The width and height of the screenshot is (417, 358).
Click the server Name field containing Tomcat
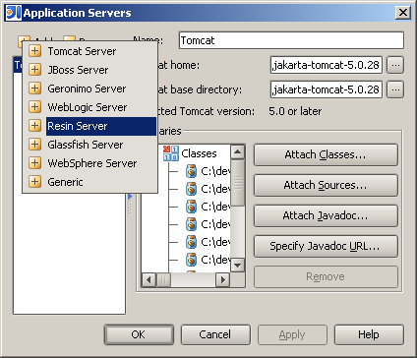[291, 40]
